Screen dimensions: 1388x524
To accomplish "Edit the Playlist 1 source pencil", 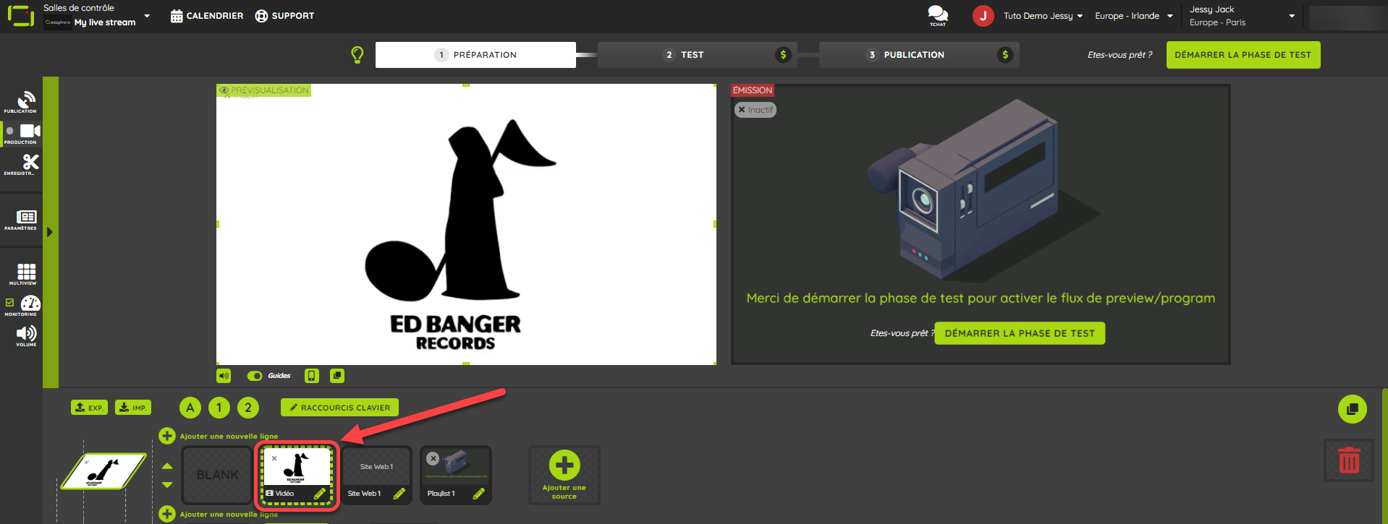I will click(x=478, y=494).
